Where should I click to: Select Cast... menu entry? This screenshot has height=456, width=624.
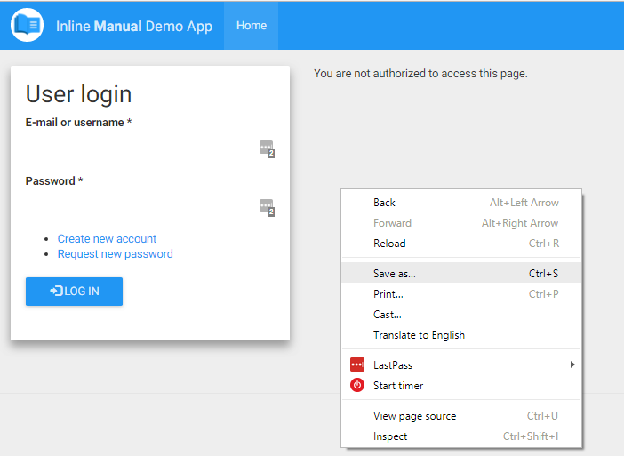pyautogui.click(x=461, y=315)
